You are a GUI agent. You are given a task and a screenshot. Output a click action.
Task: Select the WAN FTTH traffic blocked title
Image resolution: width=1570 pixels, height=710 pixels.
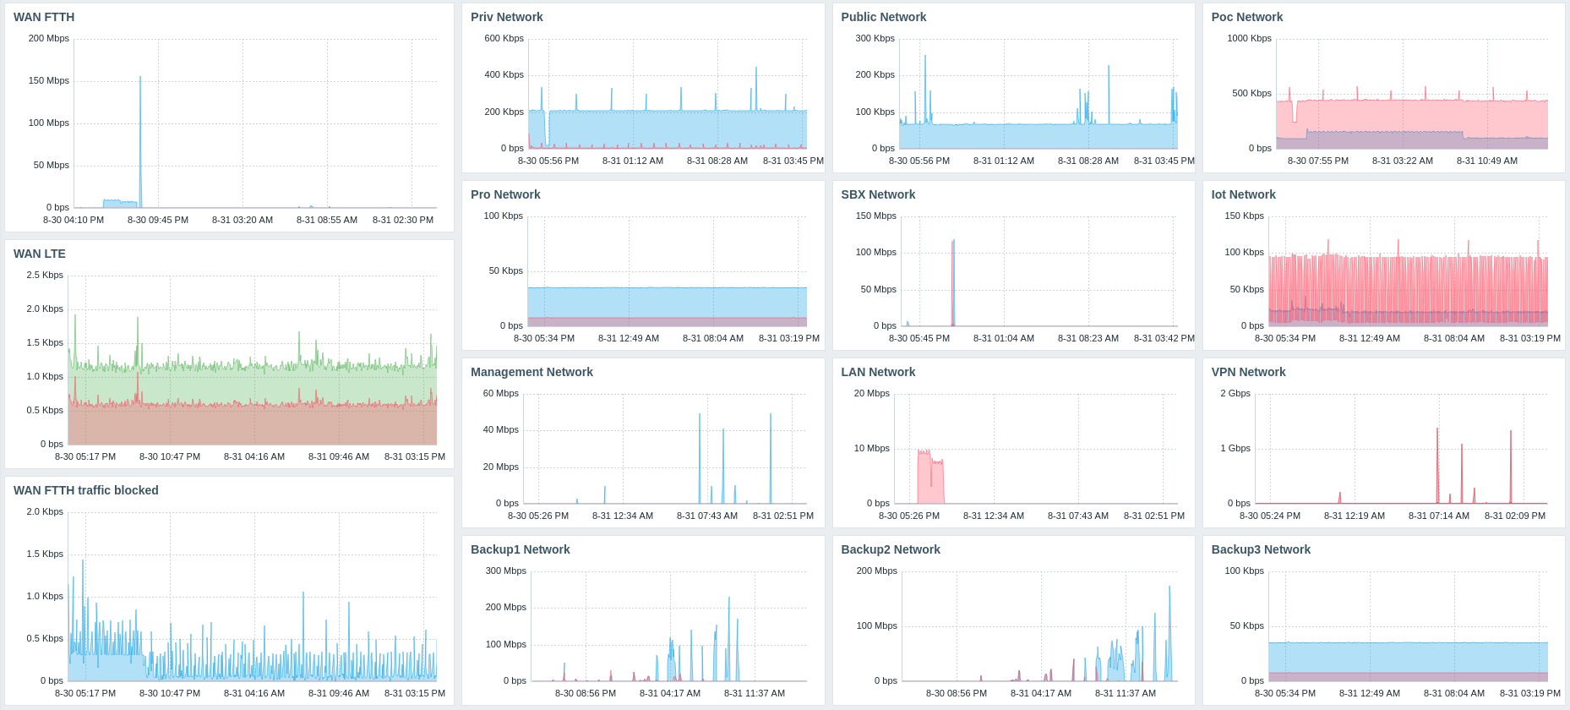86,490
